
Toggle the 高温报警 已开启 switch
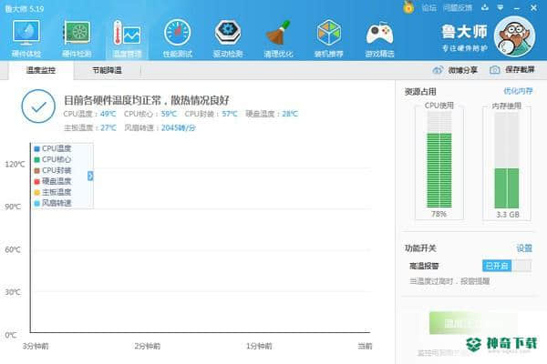coord(507,266)
